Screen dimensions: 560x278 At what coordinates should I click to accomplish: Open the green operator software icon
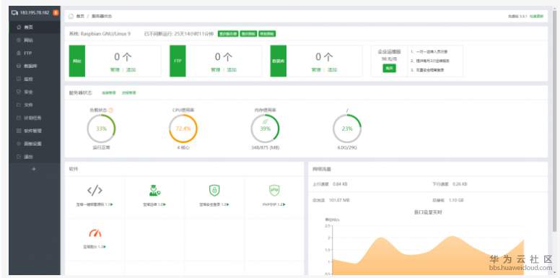click(x=154, y=191)
